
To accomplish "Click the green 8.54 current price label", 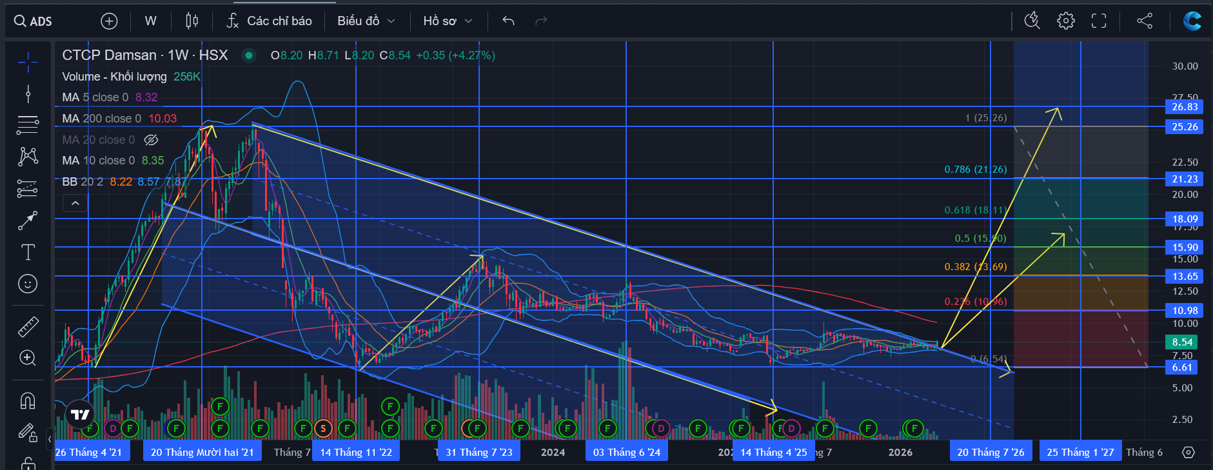I will click(x=1182, y=342).
